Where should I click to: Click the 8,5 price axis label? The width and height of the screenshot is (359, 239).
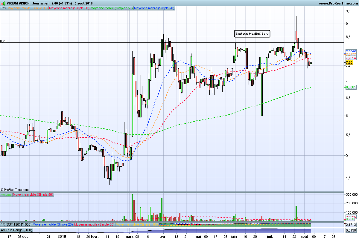click(349, 37)
